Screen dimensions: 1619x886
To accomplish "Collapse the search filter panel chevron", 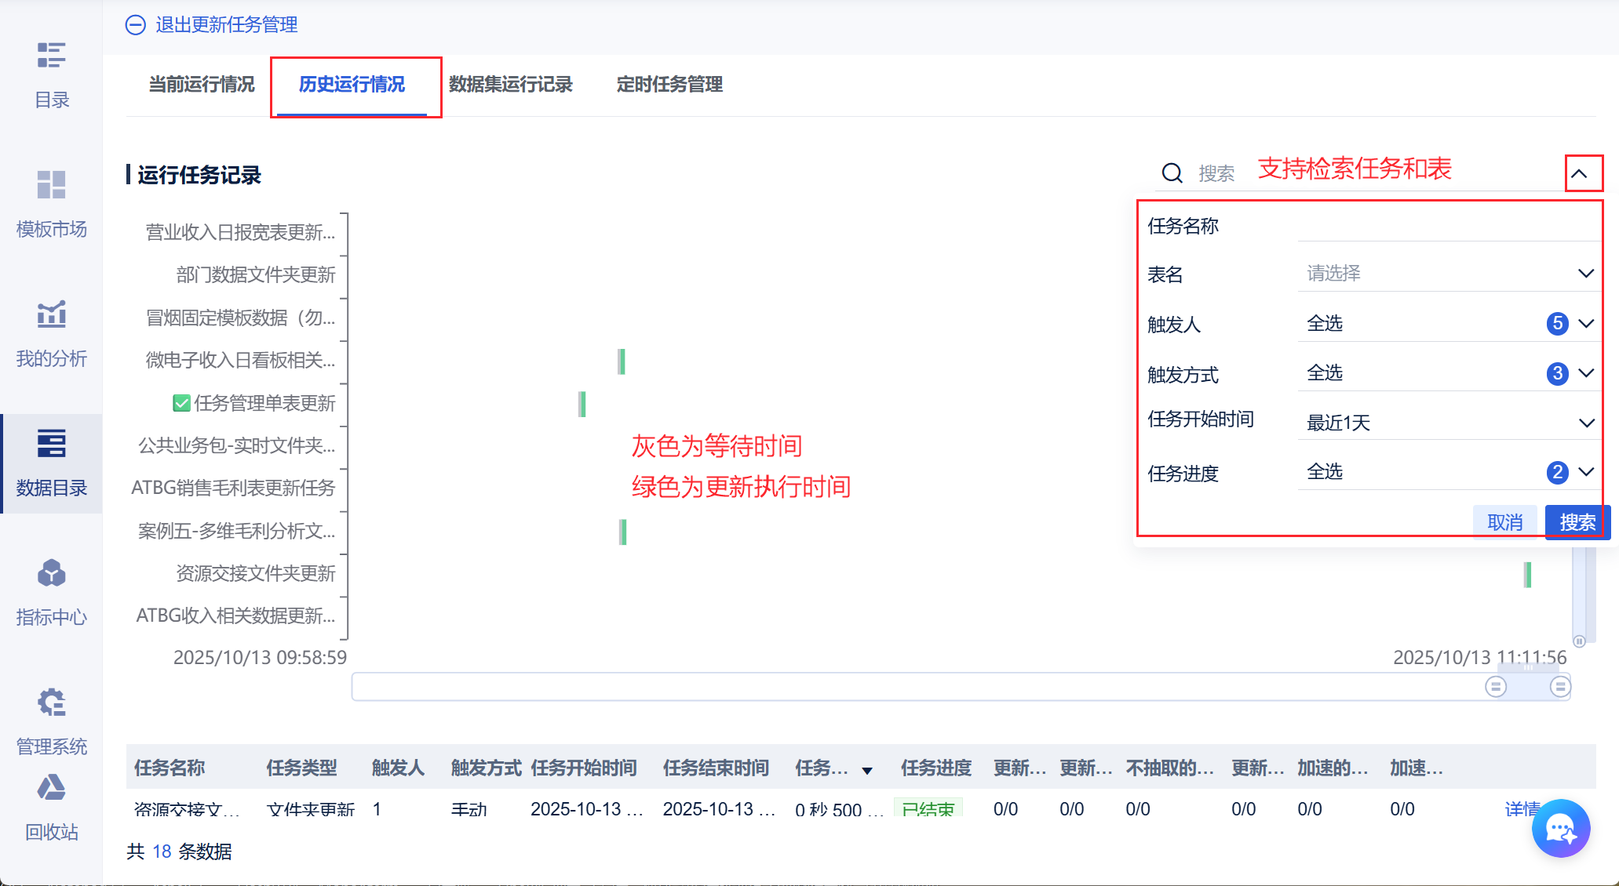I will [x=1579, y=173].
